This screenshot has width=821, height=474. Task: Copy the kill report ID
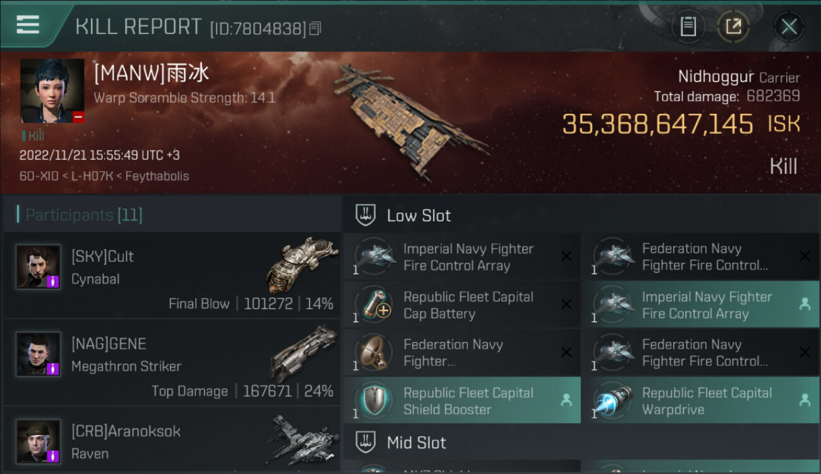pyautogui.click(x=315, y=28)
